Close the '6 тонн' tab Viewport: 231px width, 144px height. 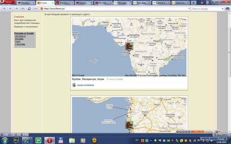tap(53, 3)
